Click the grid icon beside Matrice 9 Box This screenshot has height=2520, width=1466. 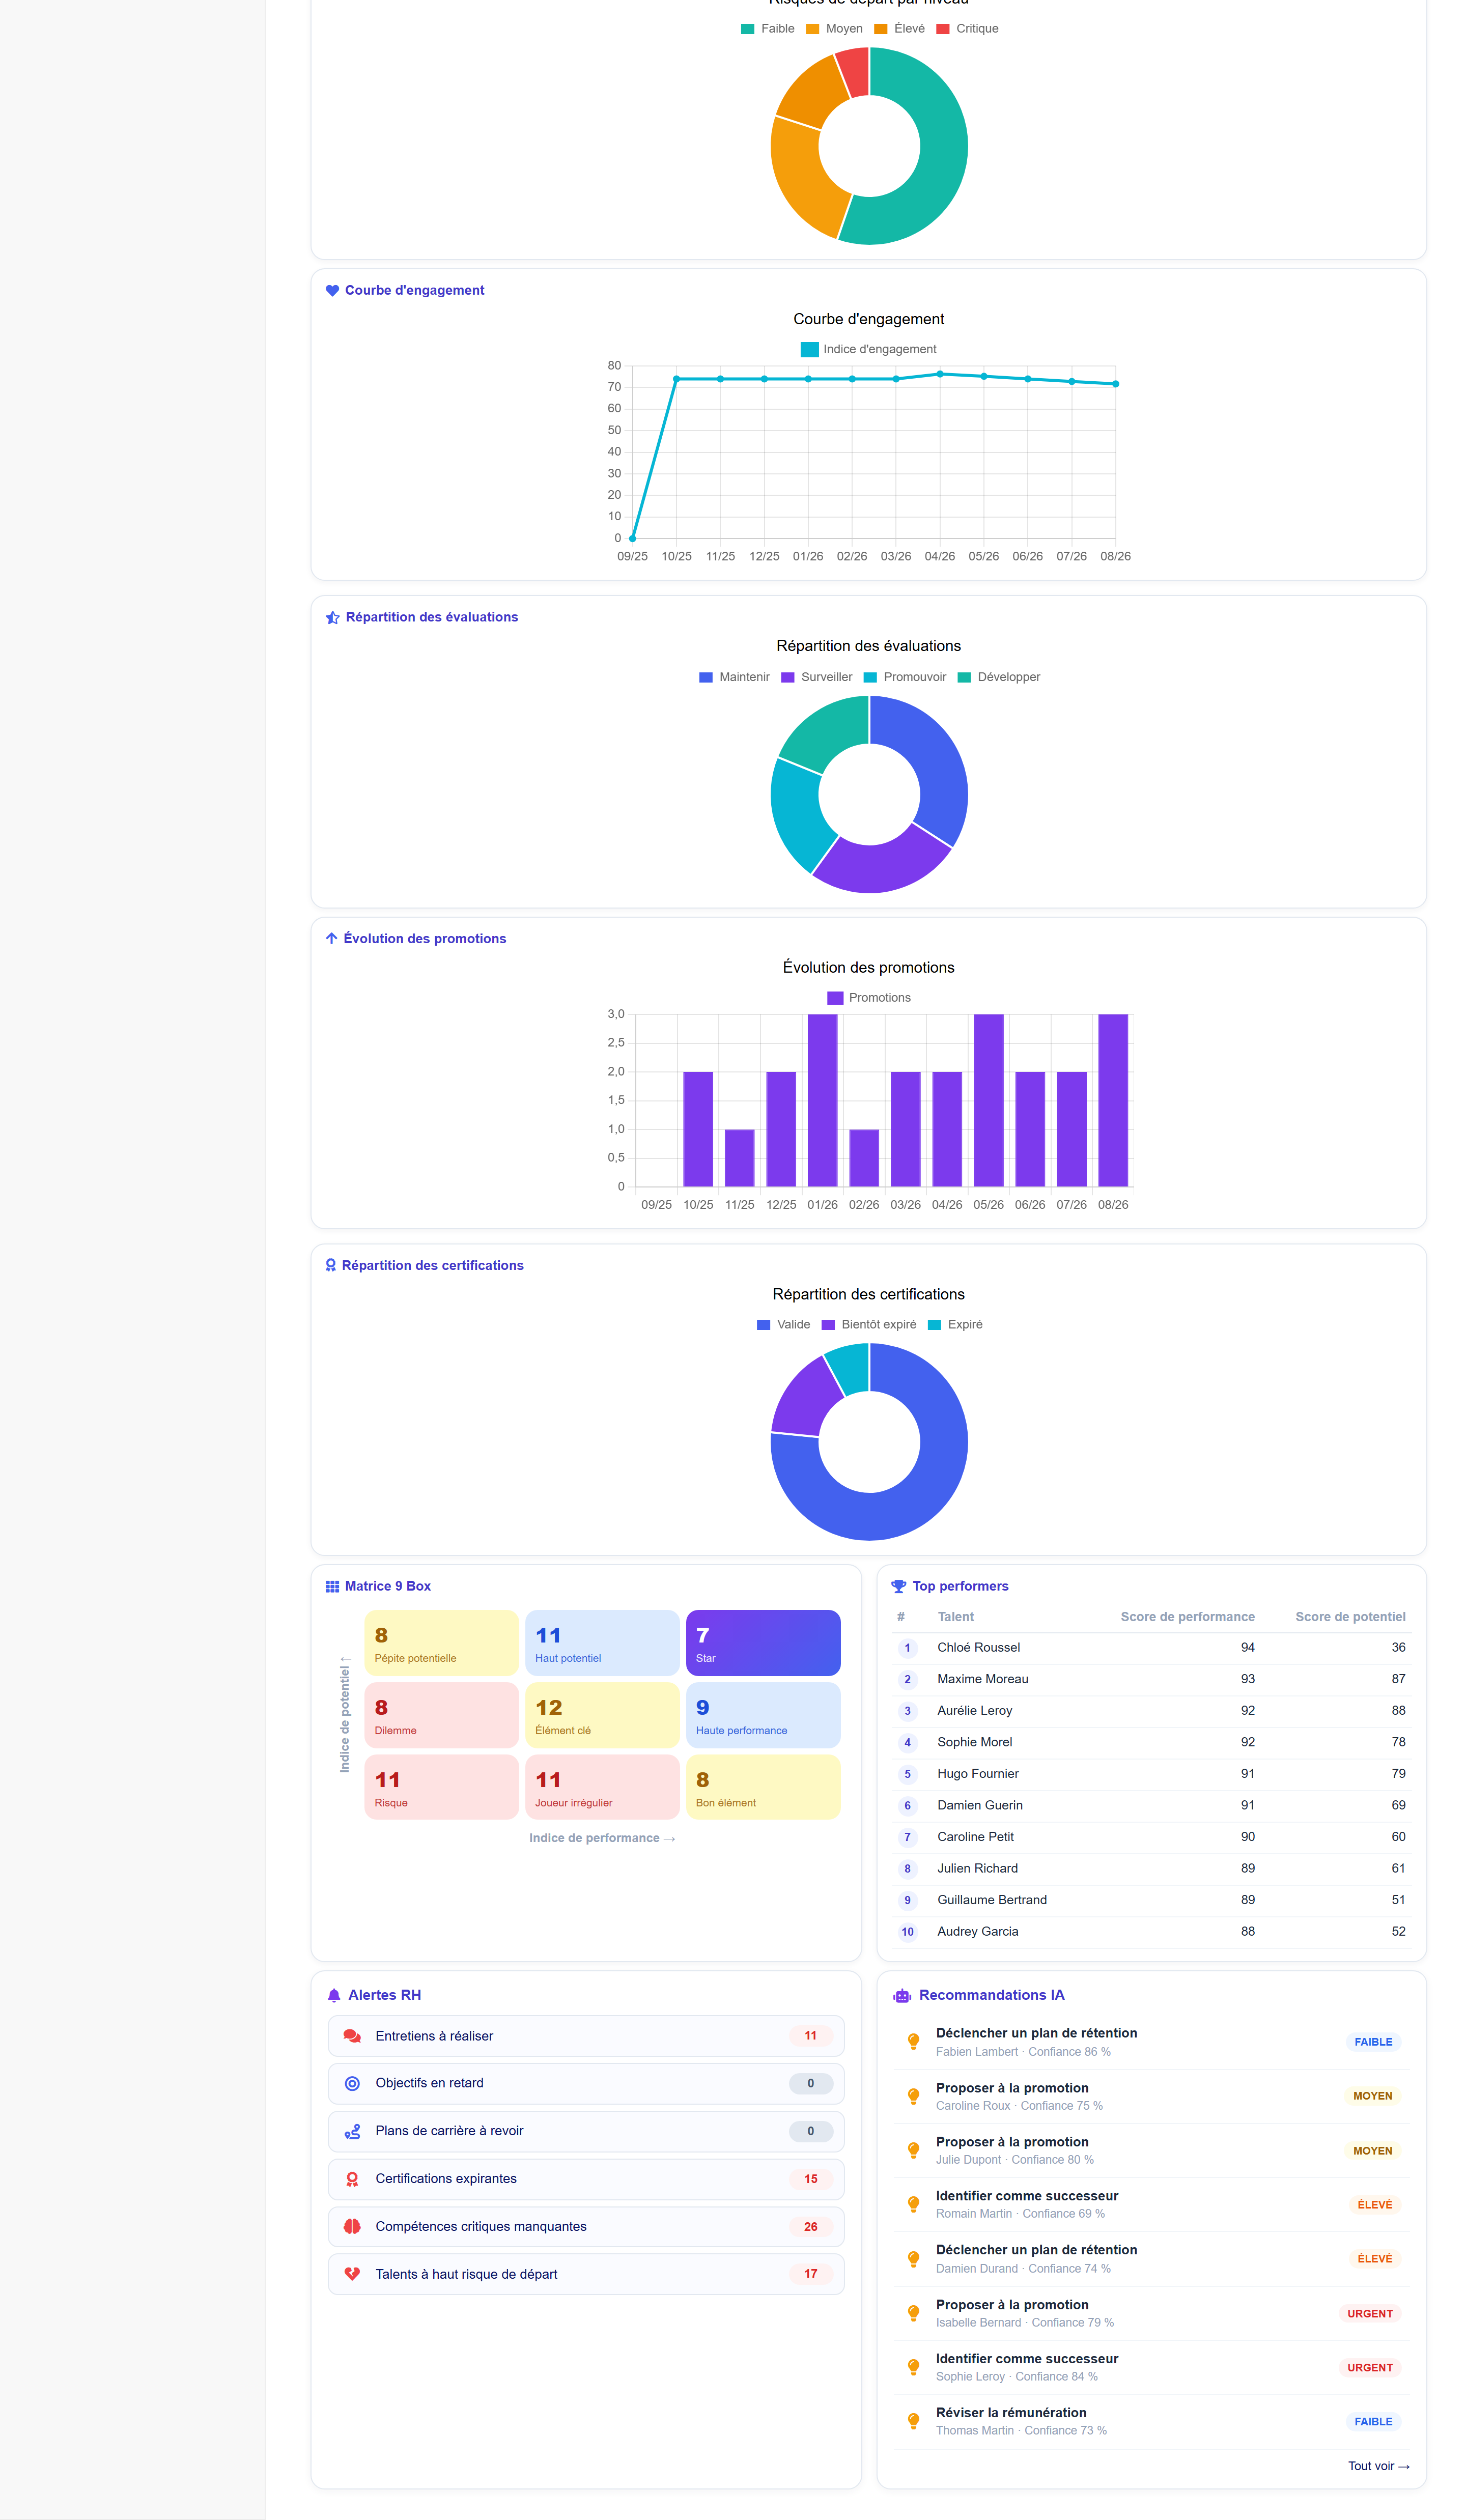coord(332,1587)
